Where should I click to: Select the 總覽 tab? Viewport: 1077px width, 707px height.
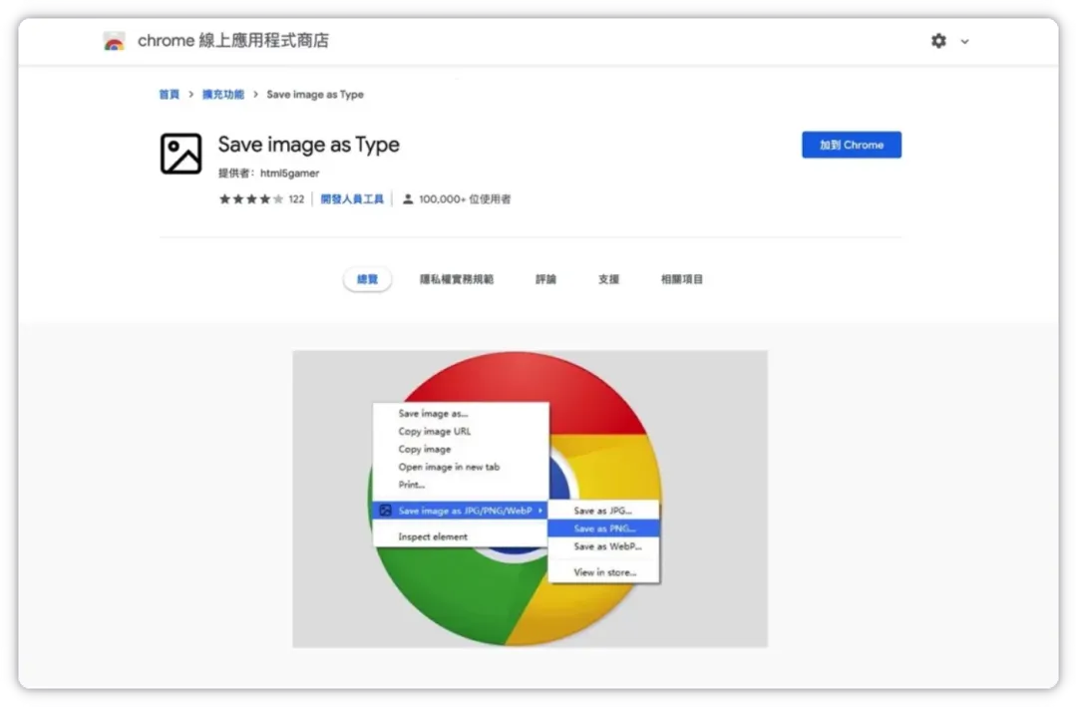(x=367, y=279)
